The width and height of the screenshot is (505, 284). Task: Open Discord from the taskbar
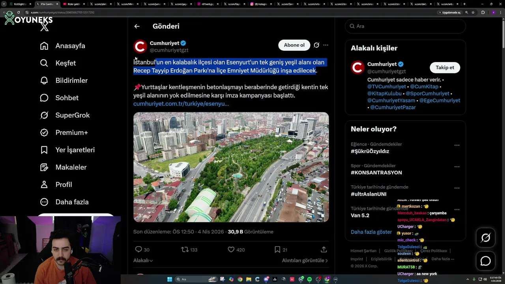coord(266,279)
